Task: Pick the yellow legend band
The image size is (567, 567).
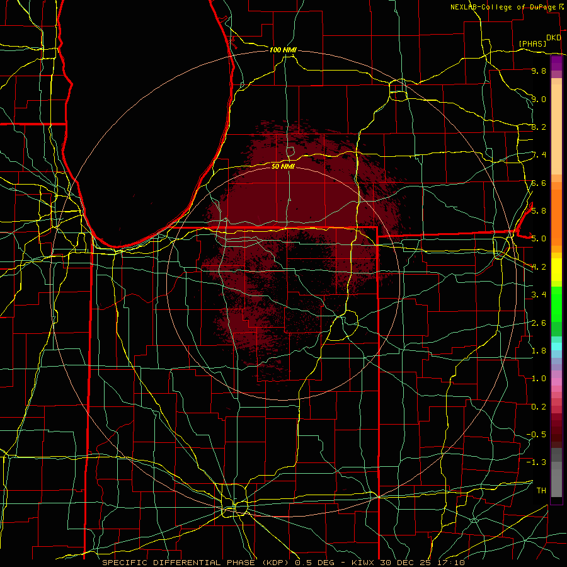Action: click(x=556, y=270)
